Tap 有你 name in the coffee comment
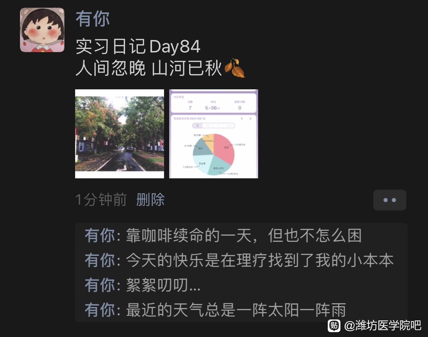 coord(100,236)
